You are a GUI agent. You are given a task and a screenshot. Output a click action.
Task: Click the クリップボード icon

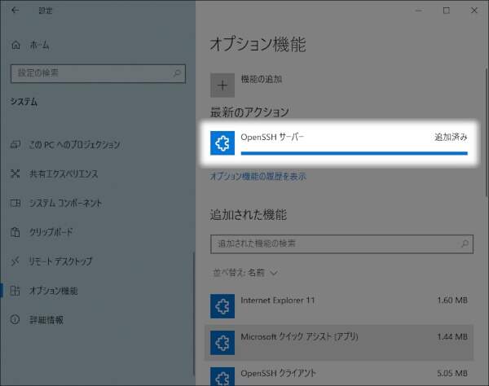coord(15,232)
